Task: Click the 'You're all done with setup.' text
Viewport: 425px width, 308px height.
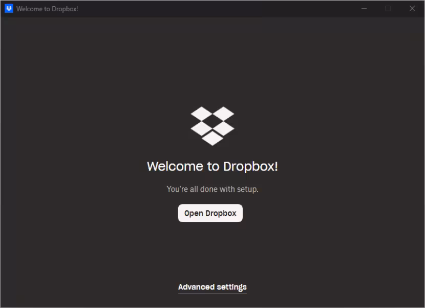Action: pyautogui.click(x=212, y=189)
